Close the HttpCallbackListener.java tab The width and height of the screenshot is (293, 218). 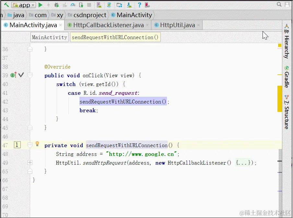tap(147, 25)
